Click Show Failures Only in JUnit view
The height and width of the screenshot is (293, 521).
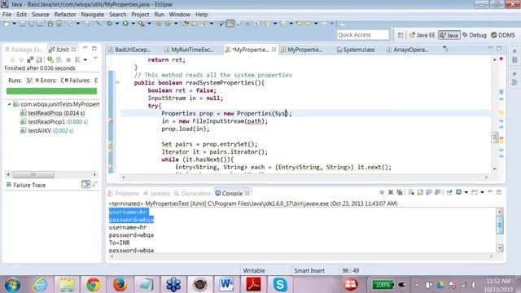pyautogui.click(x=30, y=59)
